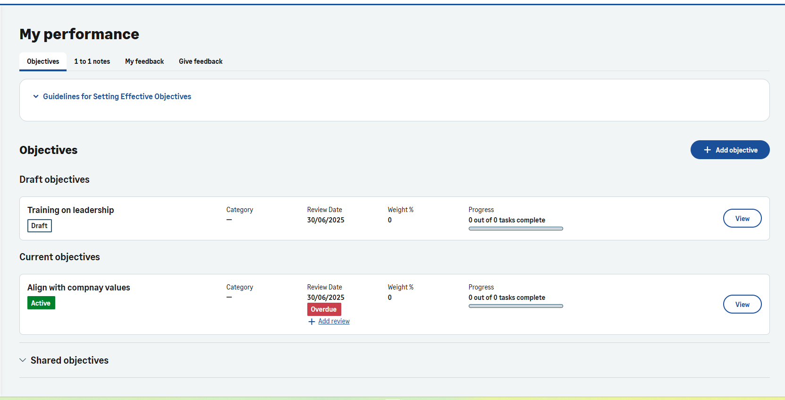Click the Draft status badge

click(39, 226)
